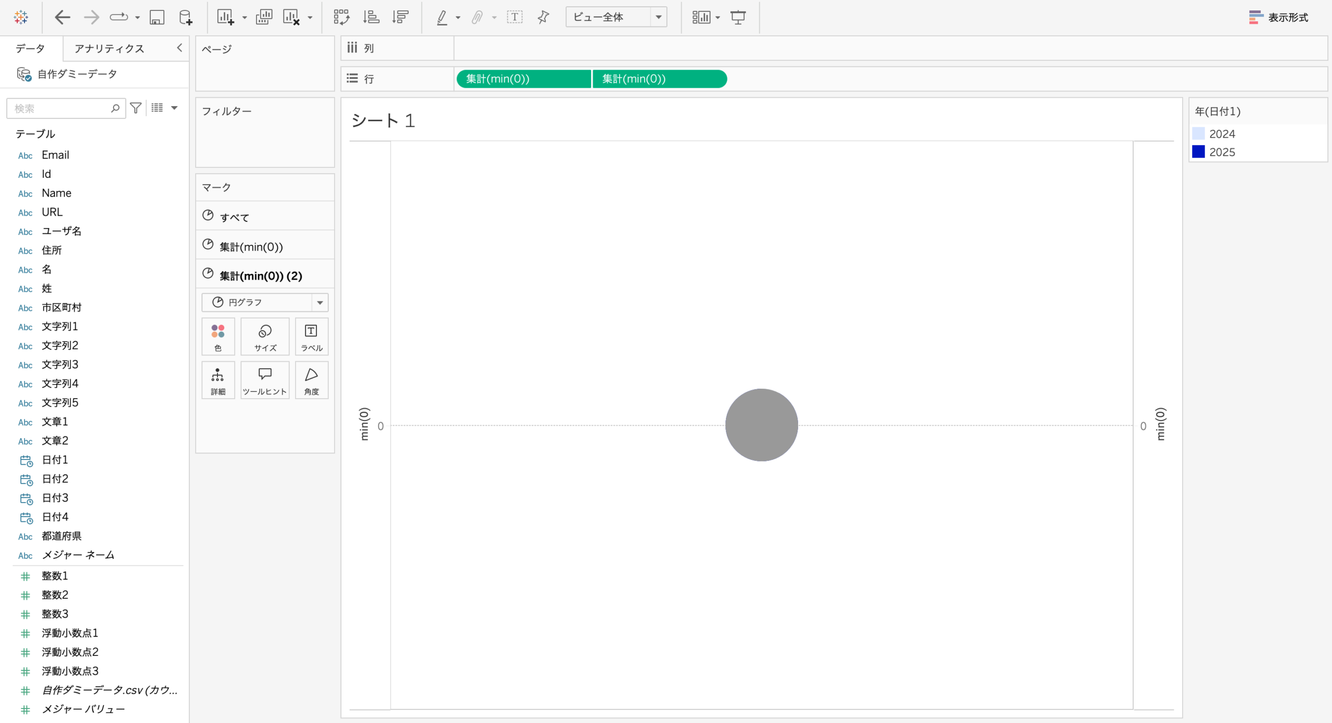The width and height of the screenshot is (1332, 723).
Task: Open the ビュー全体 fit dropdown
Action: pos(658,17)
